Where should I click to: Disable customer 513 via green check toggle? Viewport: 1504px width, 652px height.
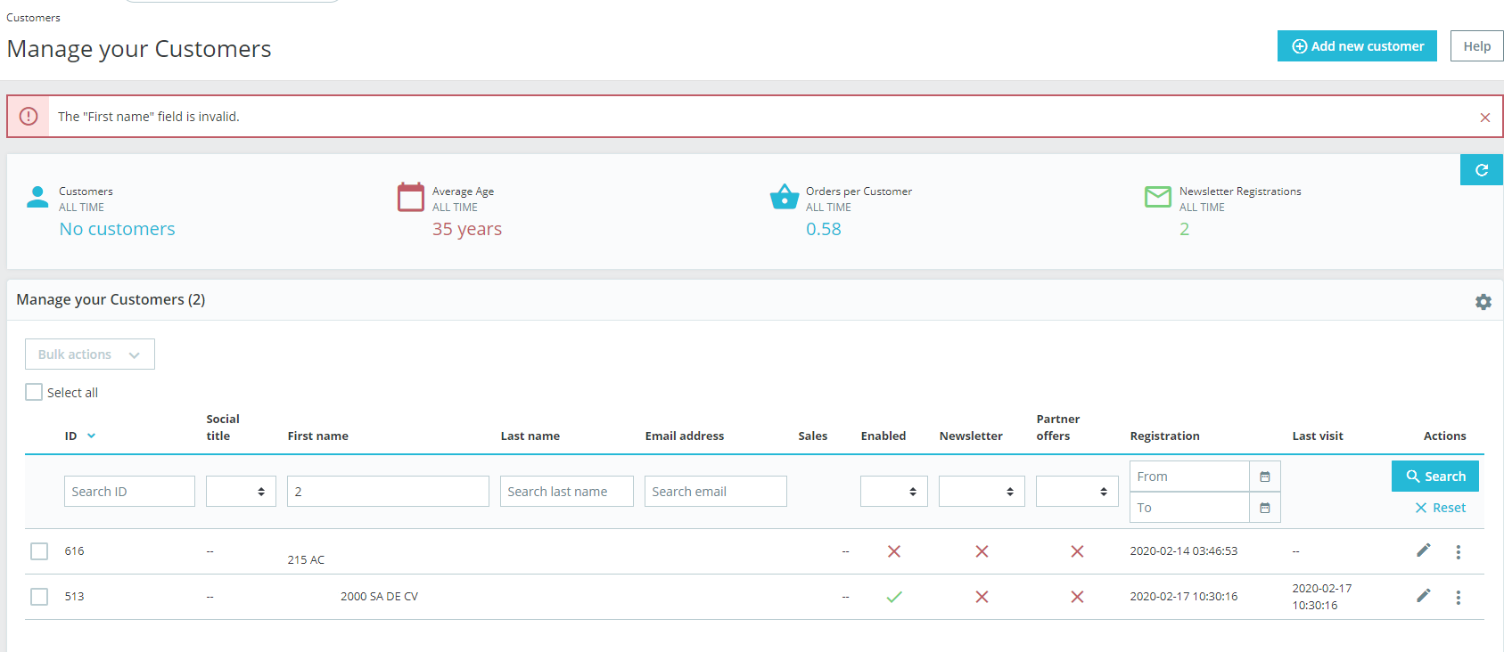pos(894,597)
